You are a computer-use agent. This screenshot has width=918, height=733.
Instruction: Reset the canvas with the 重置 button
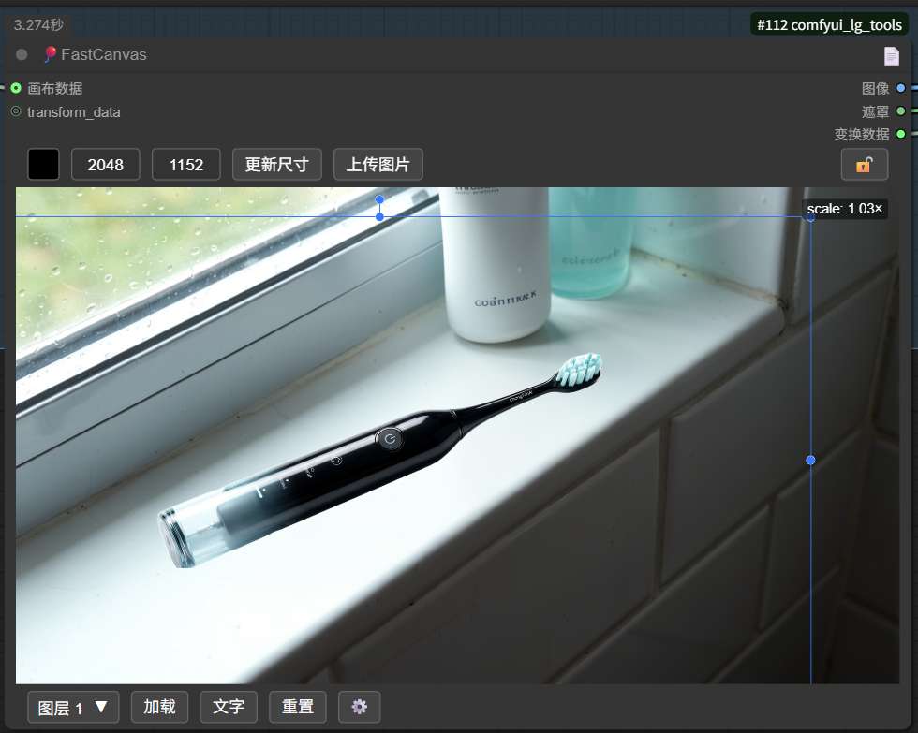(297, 707)
